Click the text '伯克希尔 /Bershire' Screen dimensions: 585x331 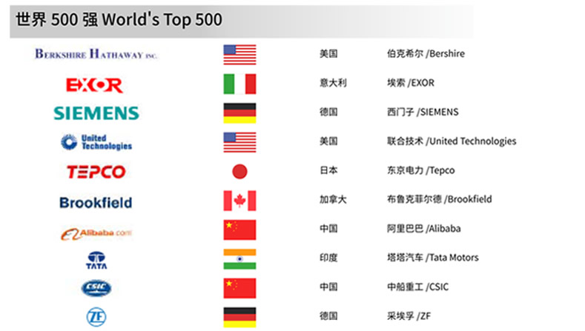(426, 53)
